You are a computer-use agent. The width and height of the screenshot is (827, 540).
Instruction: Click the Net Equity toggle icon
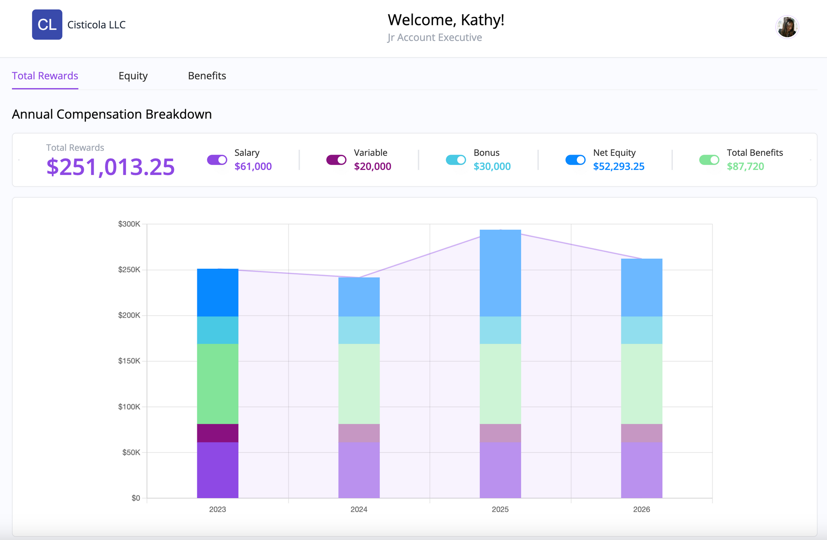[575, 160]
